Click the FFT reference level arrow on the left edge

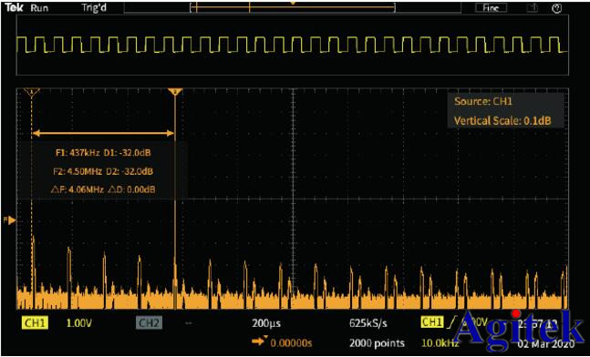10,220
